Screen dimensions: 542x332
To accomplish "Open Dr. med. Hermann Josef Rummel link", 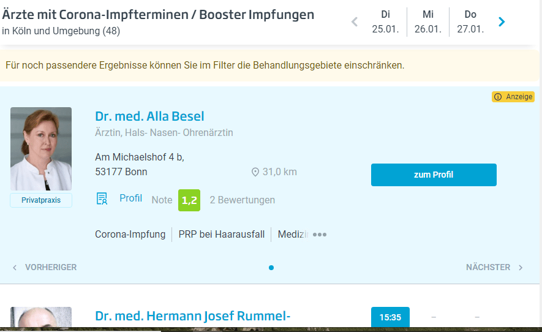I will (192, 316).
